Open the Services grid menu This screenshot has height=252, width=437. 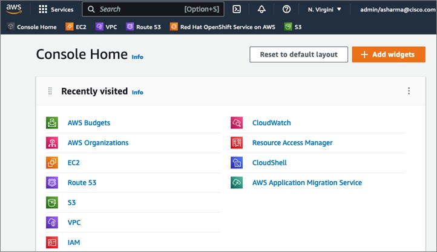click(56, 10)
